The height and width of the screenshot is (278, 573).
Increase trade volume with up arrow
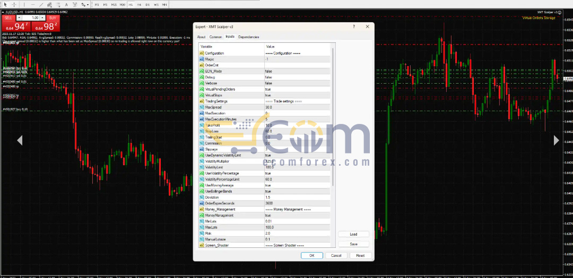click(42, 17)
